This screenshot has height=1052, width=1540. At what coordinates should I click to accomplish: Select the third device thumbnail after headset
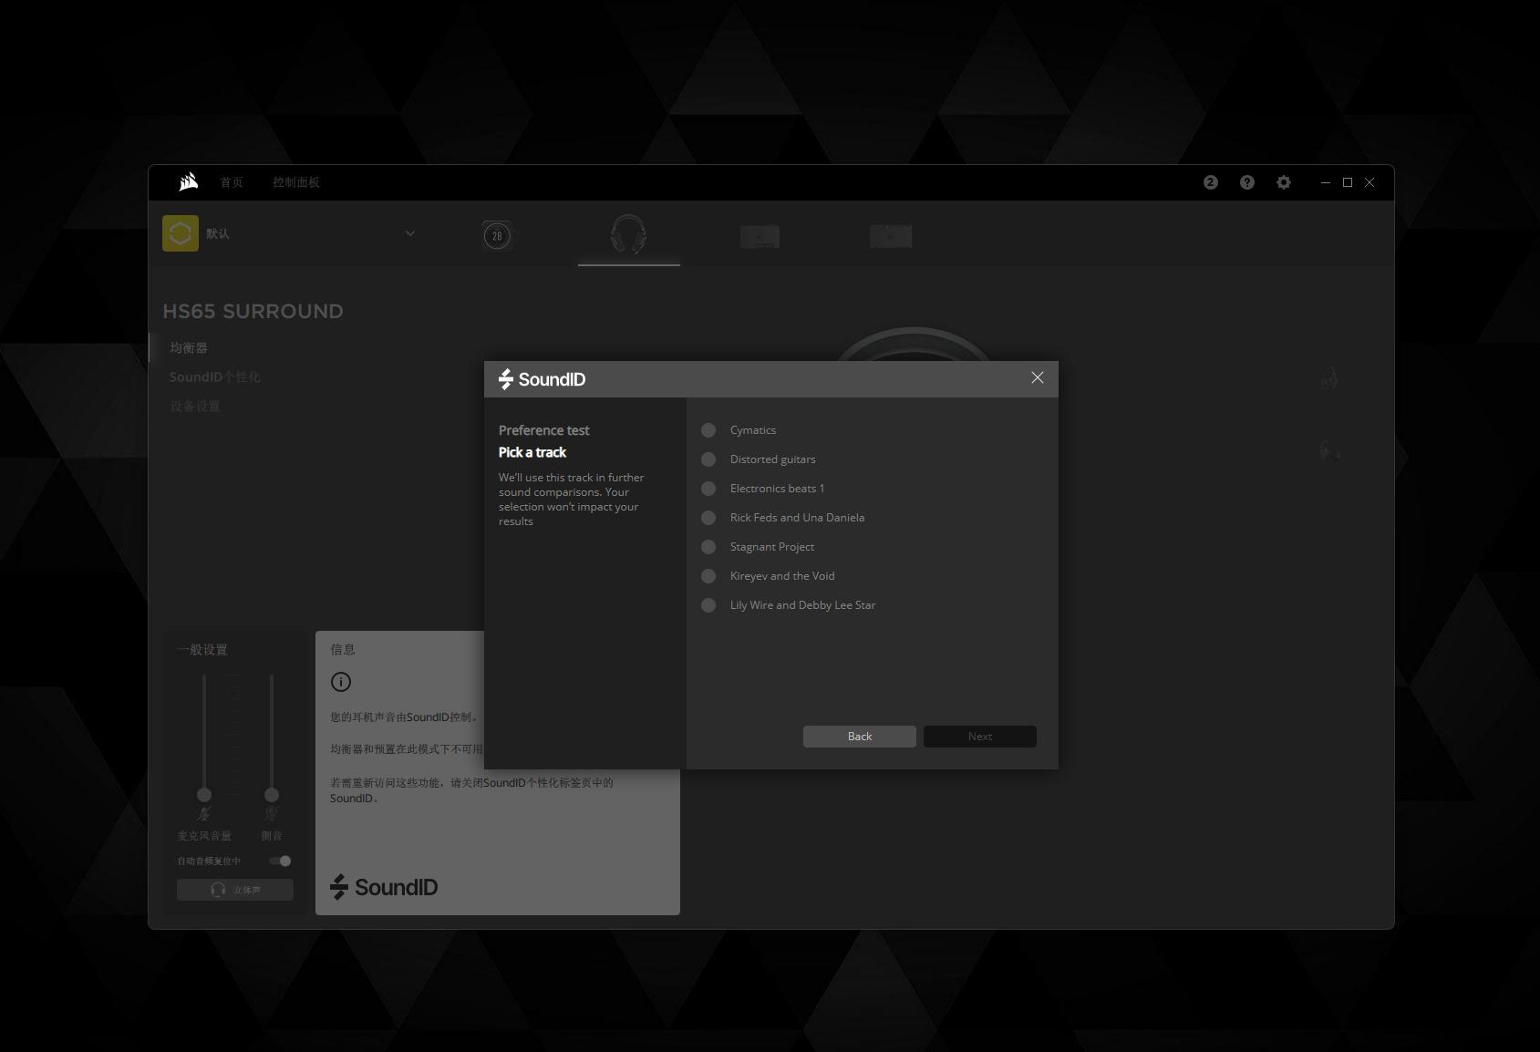click(x=760, y=237)
